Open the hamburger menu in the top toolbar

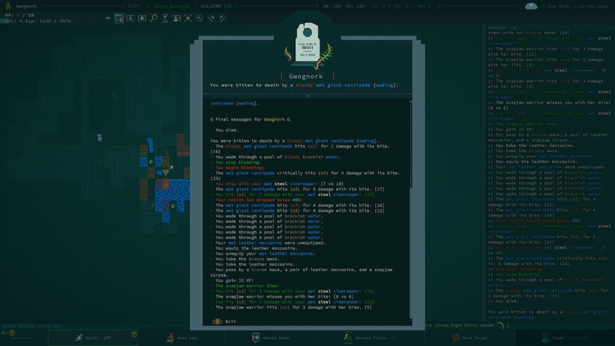(x=108, y=18)
